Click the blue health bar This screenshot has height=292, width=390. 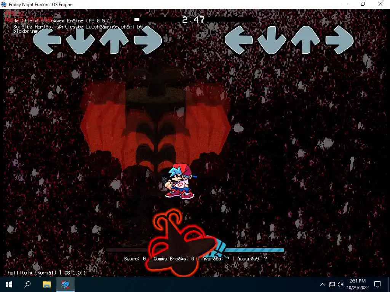[254, 250]
